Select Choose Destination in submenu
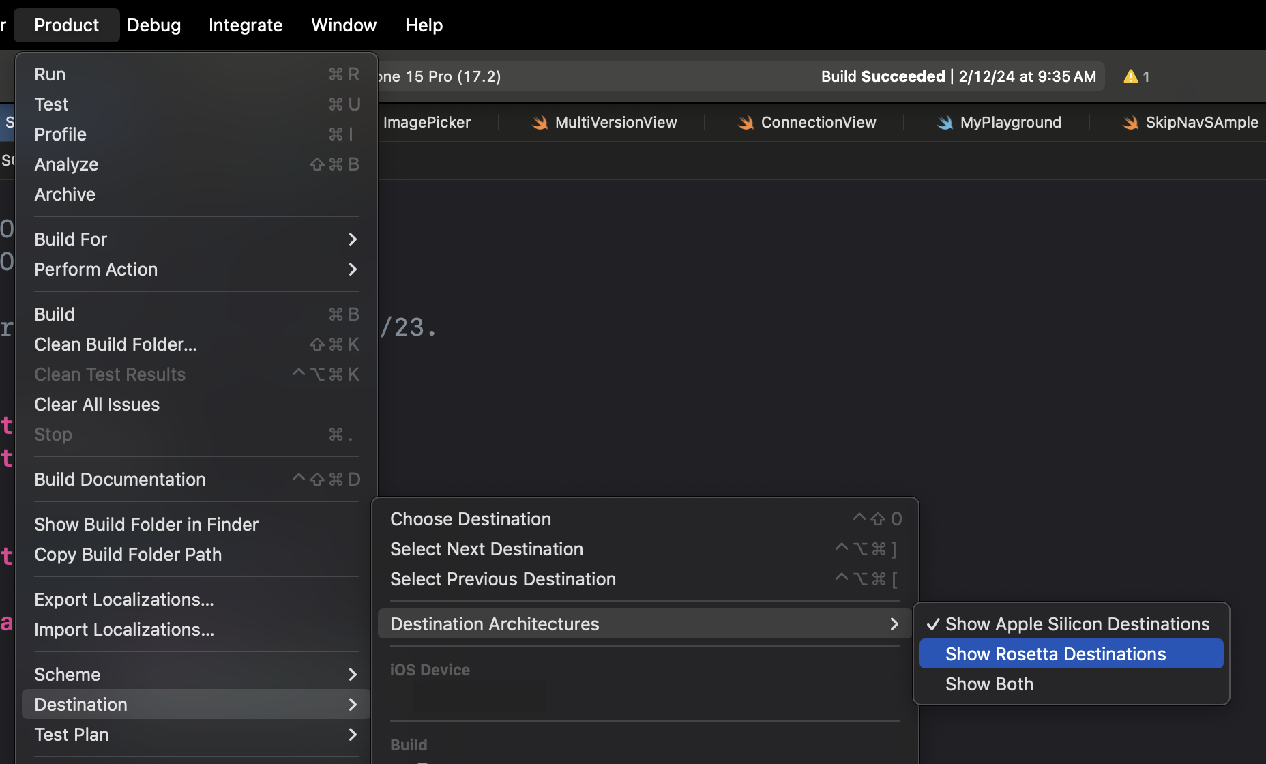This screenshot has width=1266, height=764. click(645, 519)
